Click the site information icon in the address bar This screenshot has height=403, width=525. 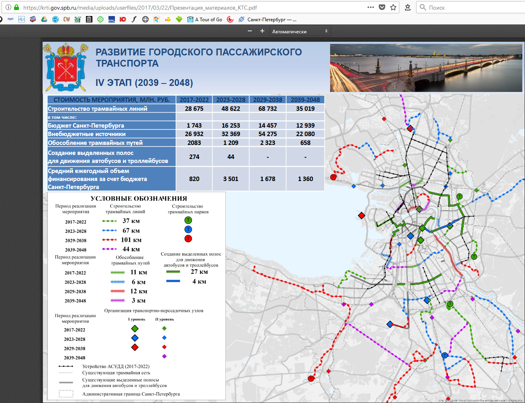point(8,8)
